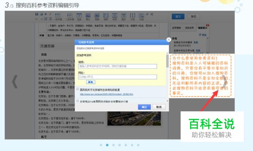The image size is (253, 151).
Task: Open the 模块 module tool
Action: (x=124, y=17)
